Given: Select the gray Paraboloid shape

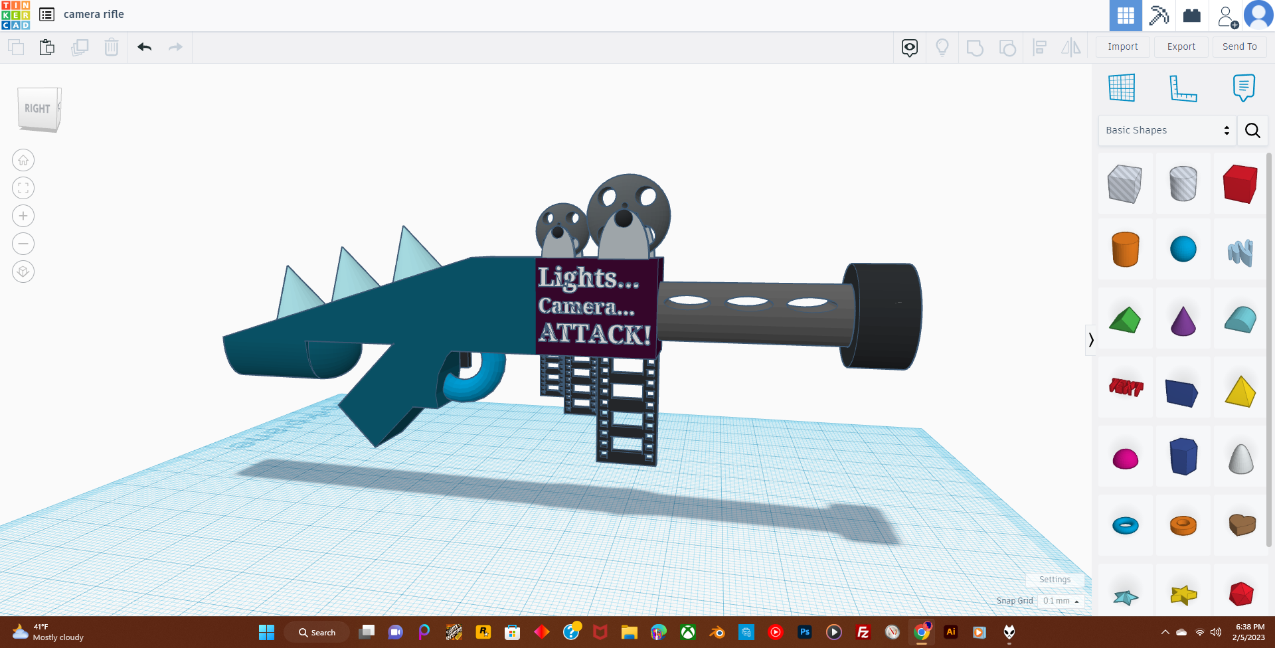Looking at the screenshot, I should coord(1240,458).
